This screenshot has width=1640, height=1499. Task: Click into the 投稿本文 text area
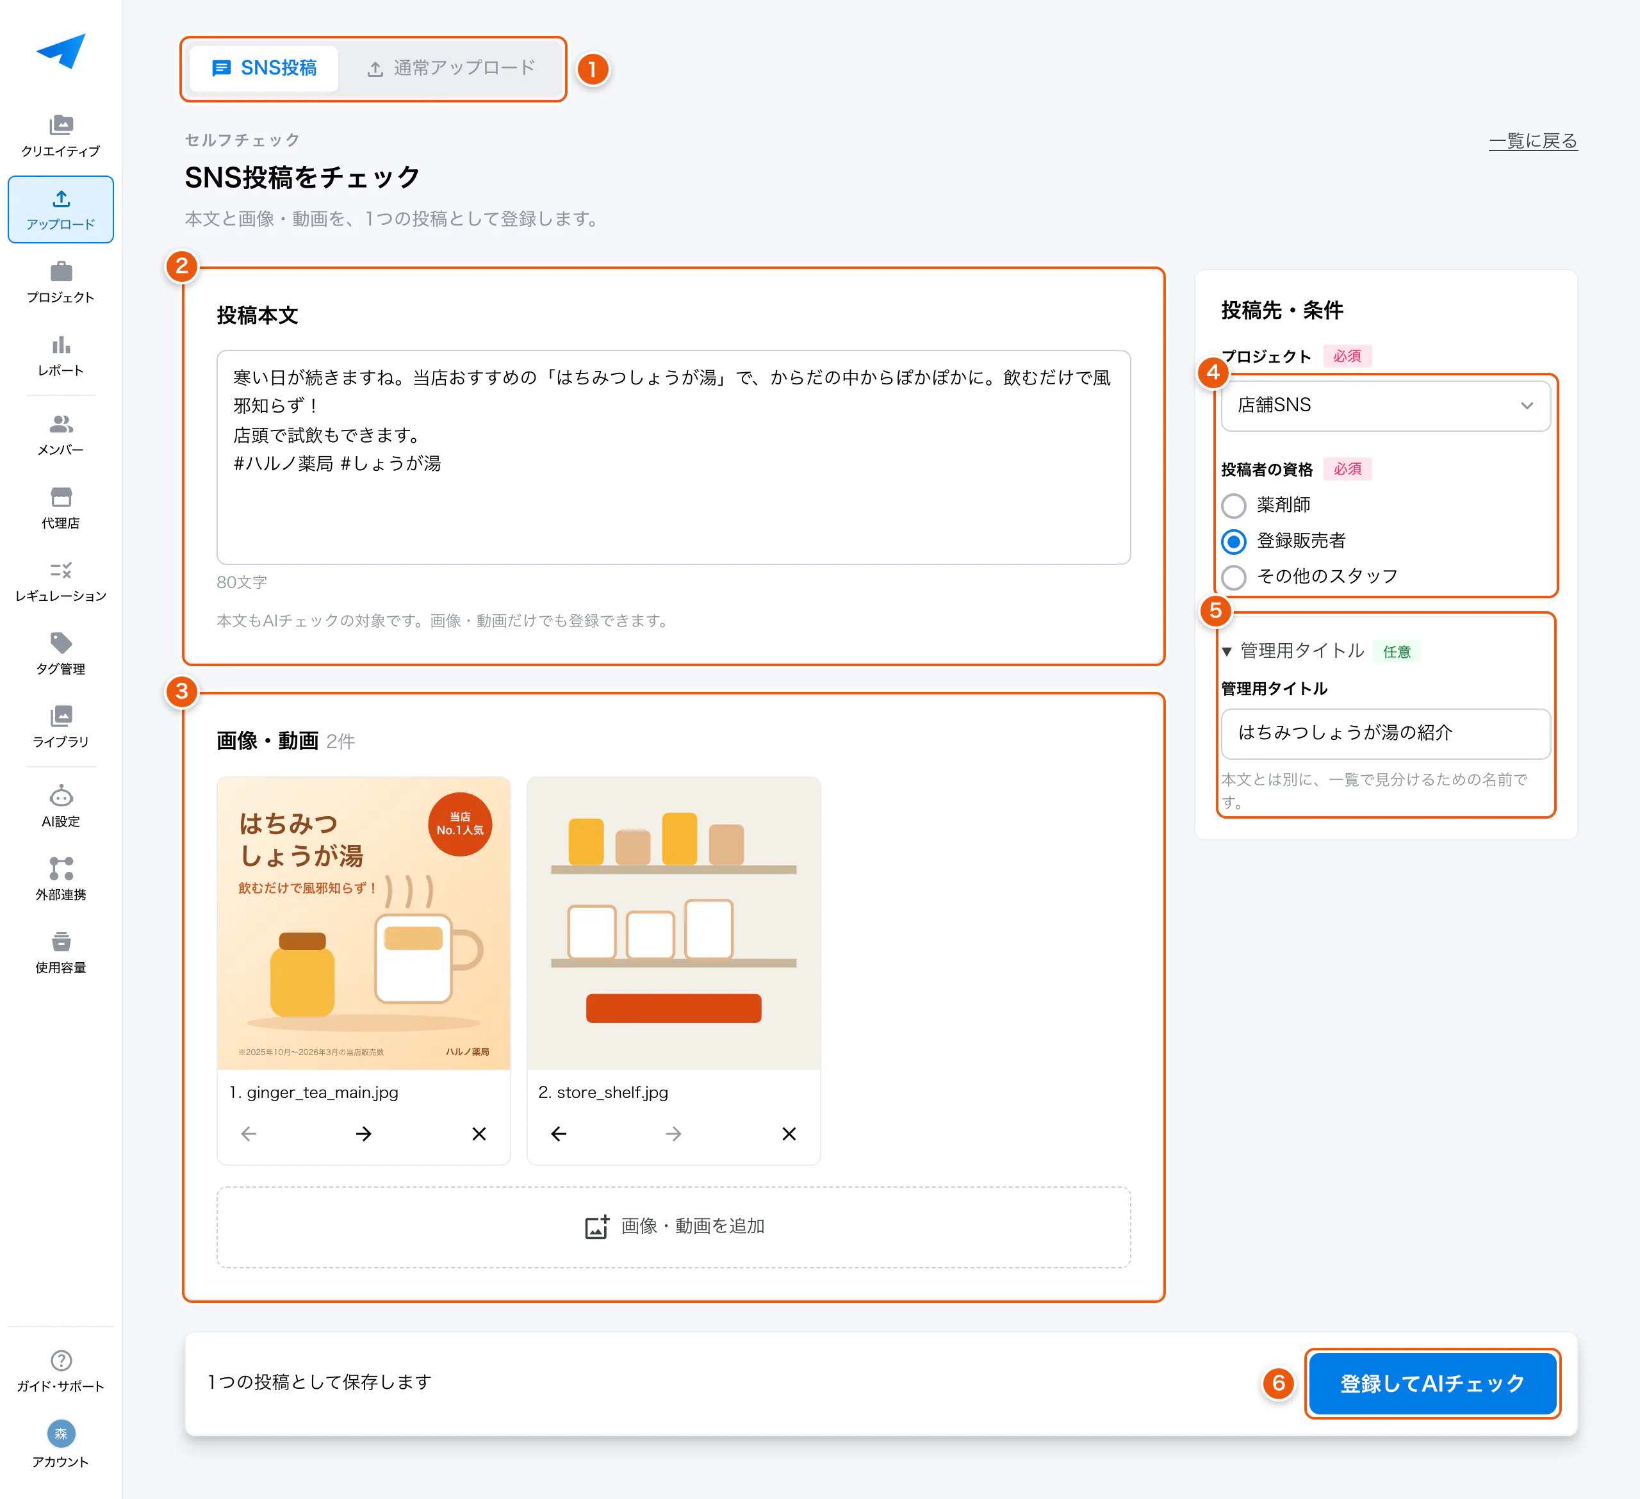tap(673, 457)
